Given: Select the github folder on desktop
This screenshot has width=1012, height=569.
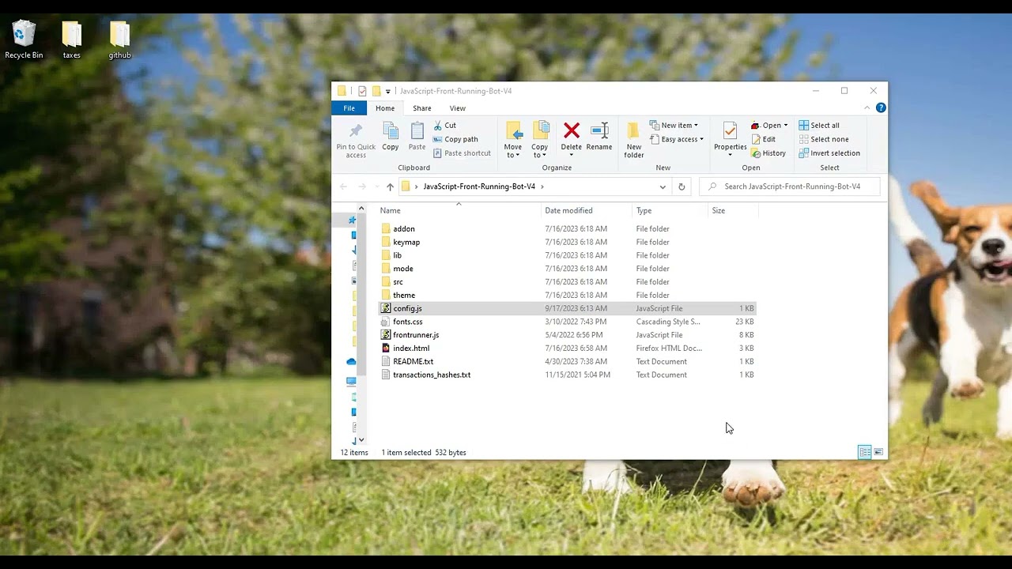Looking at the screenshot, I should [x=119, y=40].
